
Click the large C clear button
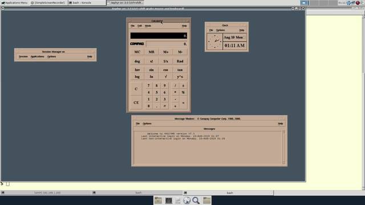[x=136, y=89]
